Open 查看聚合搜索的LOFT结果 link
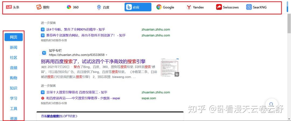 tap(59, 116)
